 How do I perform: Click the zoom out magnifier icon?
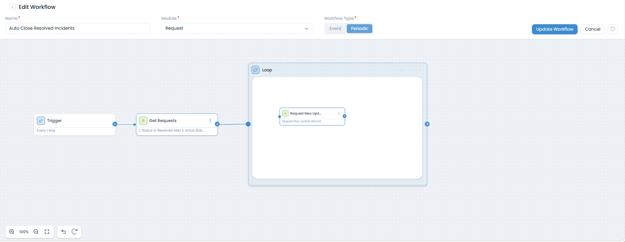36,232
